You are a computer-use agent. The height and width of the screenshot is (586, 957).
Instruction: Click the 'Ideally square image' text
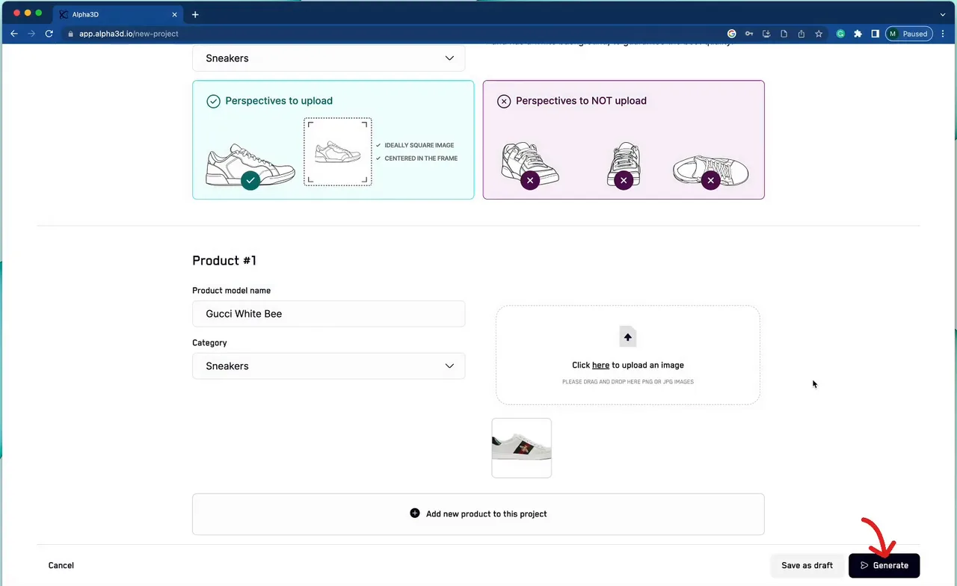tap(419, 146)
